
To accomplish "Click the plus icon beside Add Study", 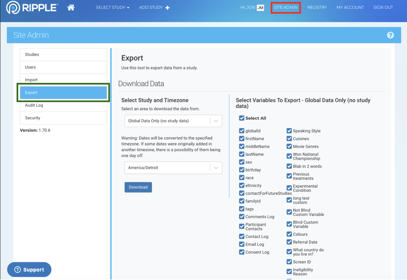I will [x=167, y=8].
